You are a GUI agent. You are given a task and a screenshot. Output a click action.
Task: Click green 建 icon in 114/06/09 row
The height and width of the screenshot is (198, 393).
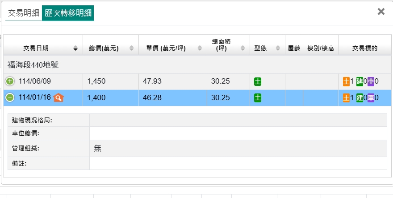coord(360,81)
